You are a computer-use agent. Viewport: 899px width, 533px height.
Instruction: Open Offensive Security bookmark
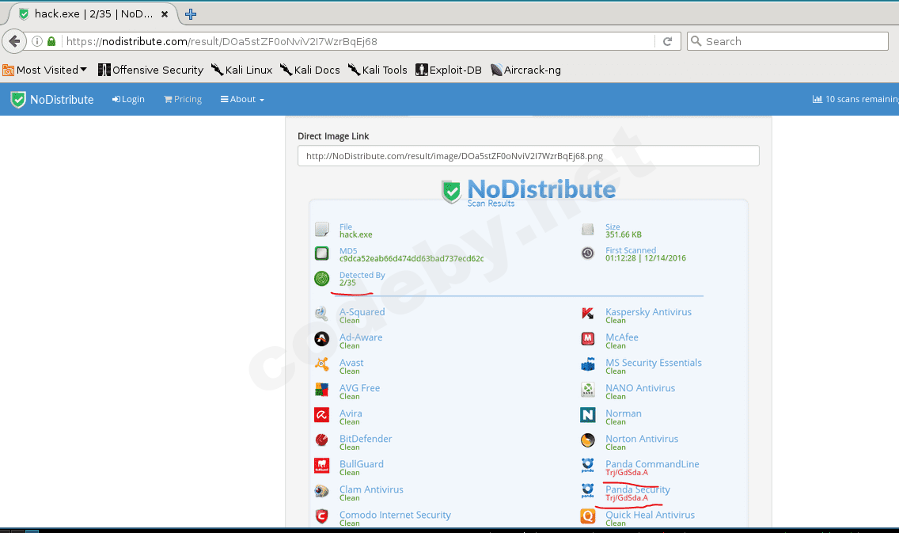coord(151,70)
